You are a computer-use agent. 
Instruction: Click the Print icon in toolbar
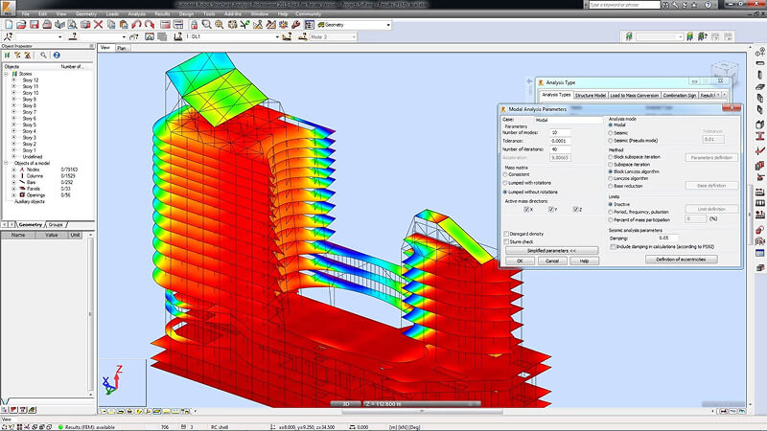pyautogui.click(x=47, y=25)
